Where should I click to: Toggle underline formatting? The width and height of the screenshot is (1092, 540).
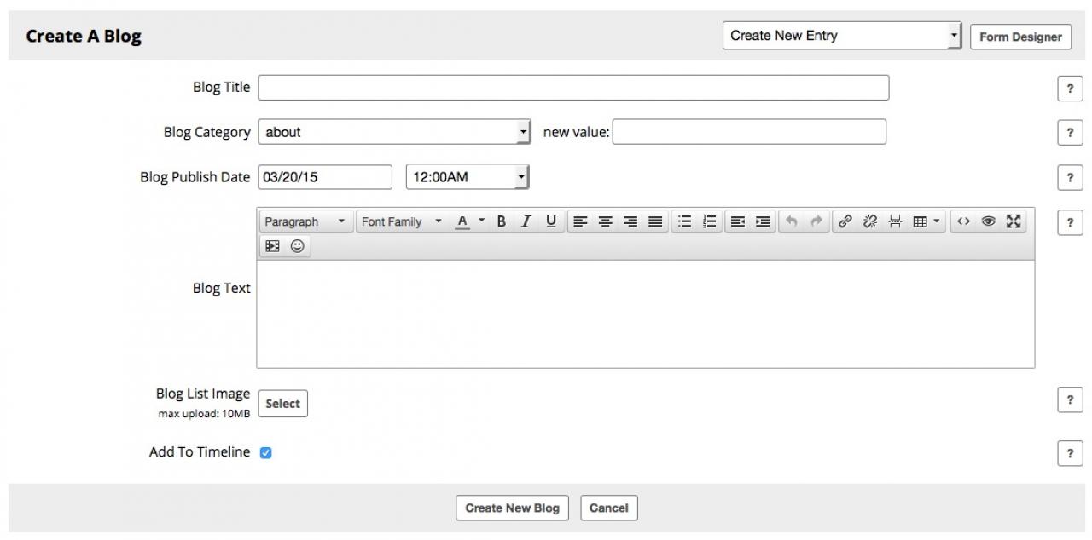coord(551,221)
